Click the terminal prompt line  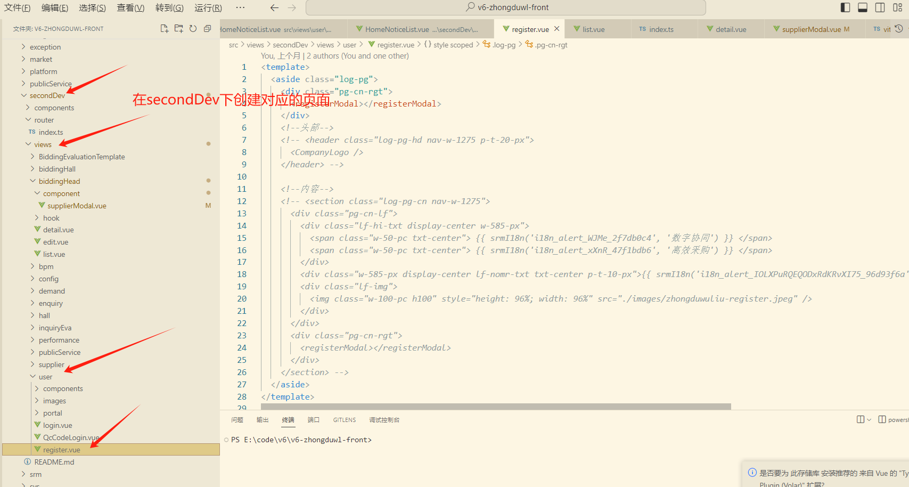tap(301, 440)
